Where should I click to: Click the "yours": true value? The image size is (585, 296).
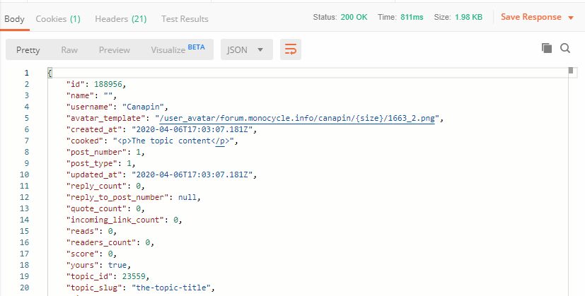117,265
